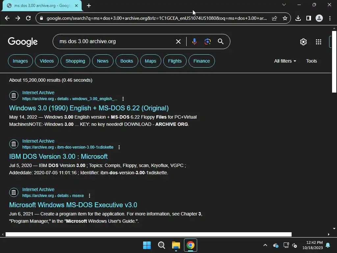Click into the Google search box
This screenshot has height=253, width=337.
116,42
